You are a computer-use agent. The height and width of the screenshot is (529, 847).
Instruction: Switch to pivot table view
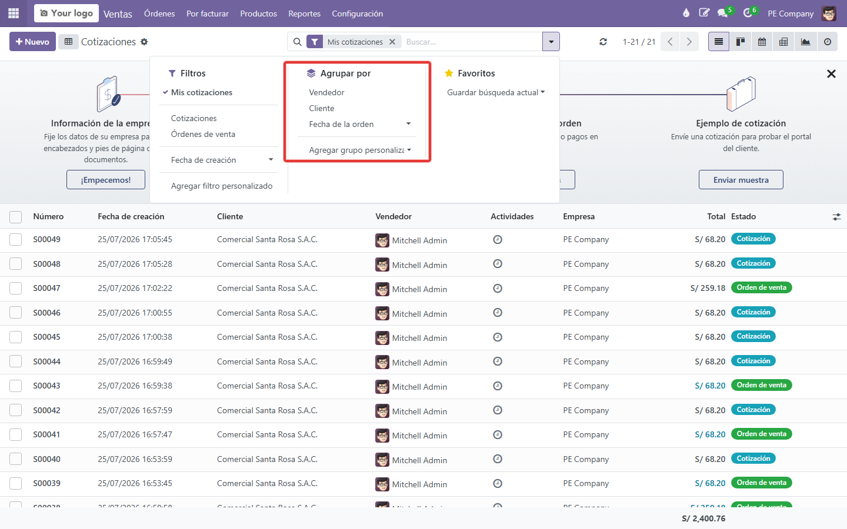(783, 42)
